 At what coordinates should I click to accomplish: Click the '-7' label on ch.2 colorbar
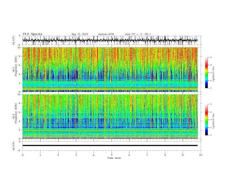tap(211, 135)
